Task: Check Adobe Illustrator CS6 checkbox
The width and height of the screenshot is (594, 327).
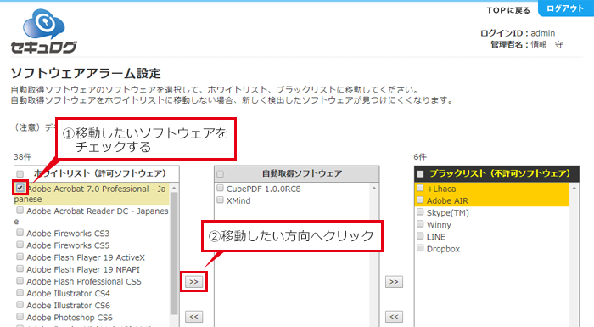Action: coord(20,305)
